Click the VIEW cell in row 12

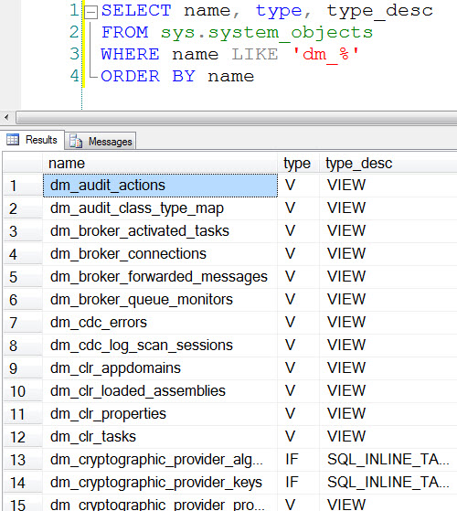(x=388, y=436)
